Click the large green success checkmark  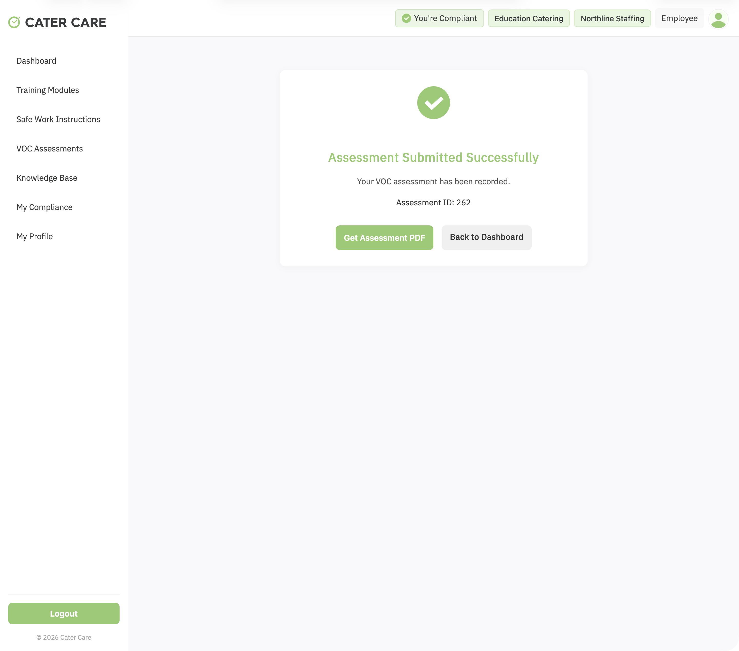tap(433, 103)
